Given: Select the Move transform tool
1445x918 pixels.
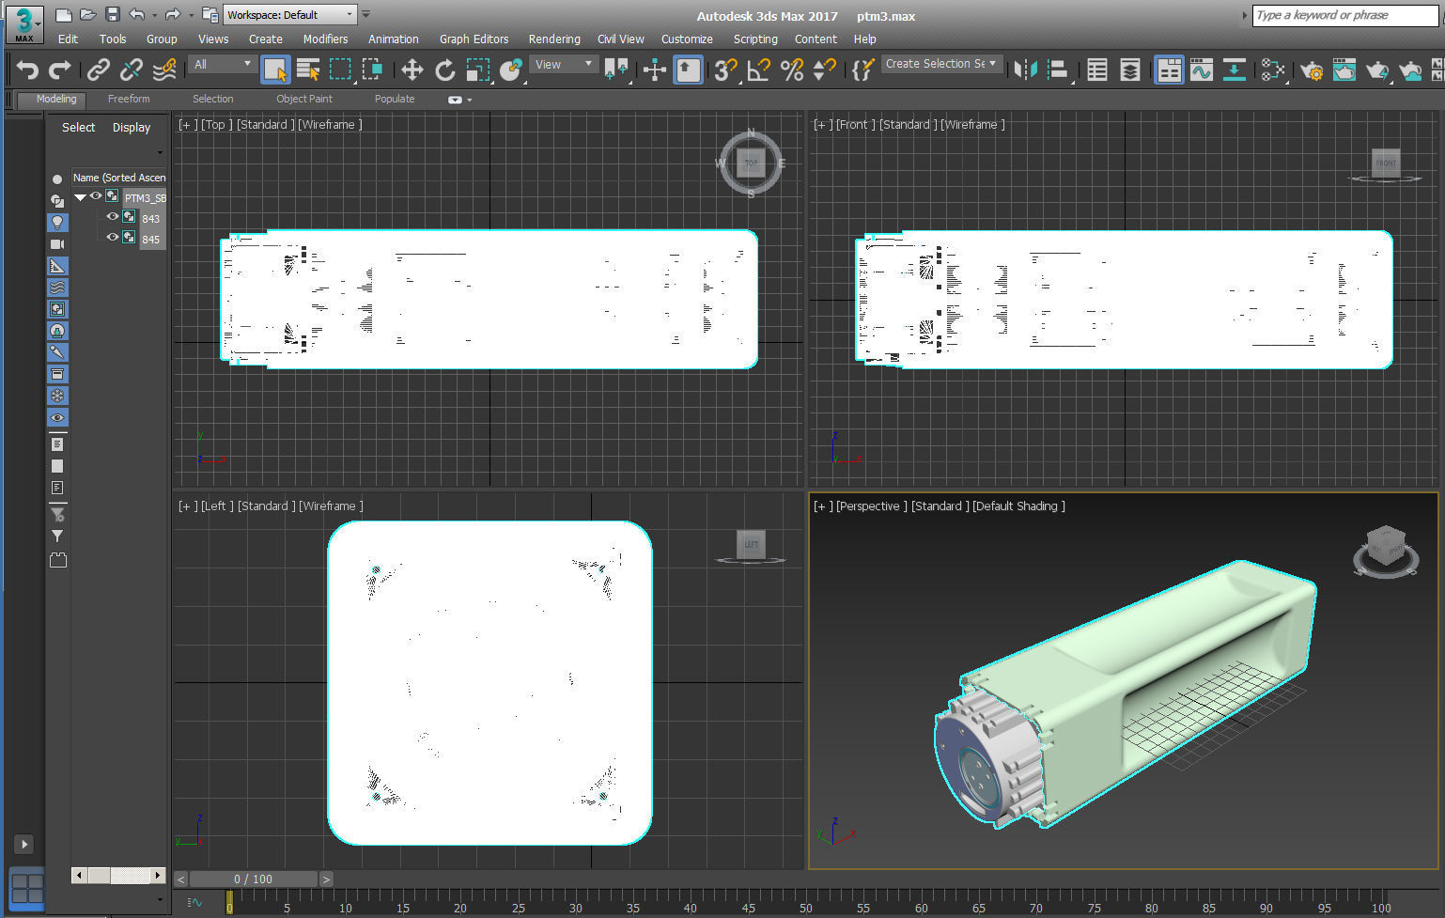Looking at the screenshot, I should pyautogui.click(x=412, y=70).
